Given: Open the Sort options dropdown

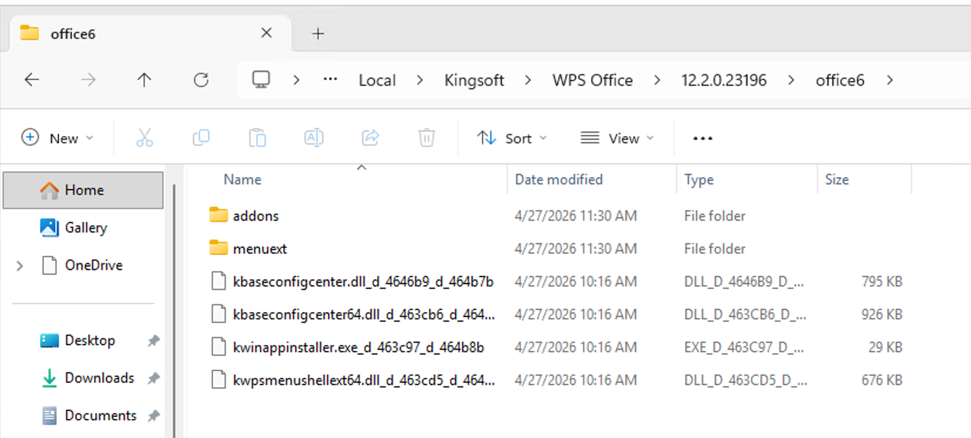Looking at the screenshot, I should [511, 138].
